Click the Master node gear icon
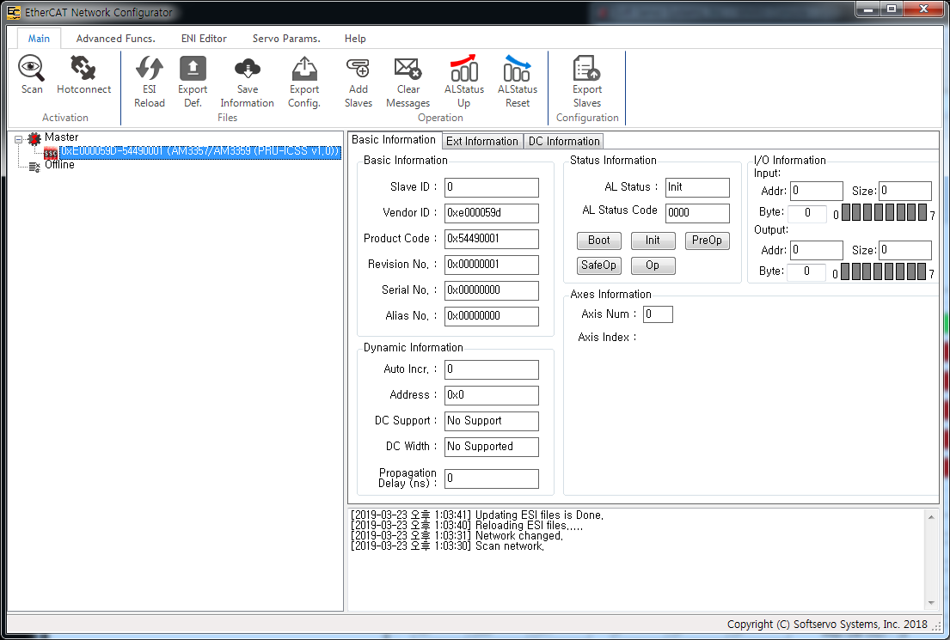The height and width of the screenshot is (640, 950). coord(34,138)
